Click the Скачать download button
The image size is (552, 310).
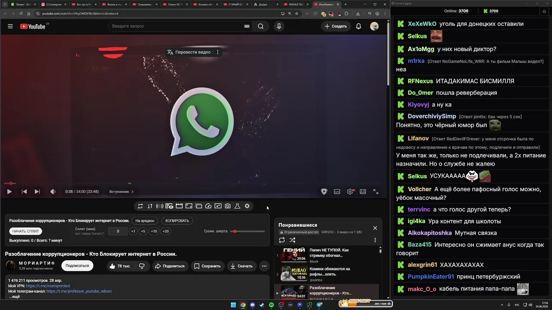coord(241,266)
